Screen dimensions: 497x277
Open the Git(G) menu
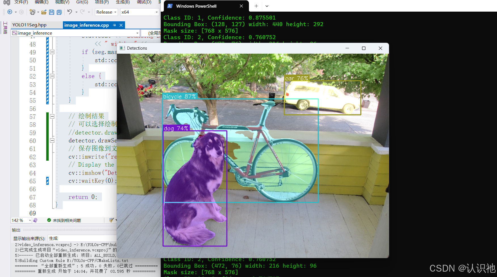point(82,2)
